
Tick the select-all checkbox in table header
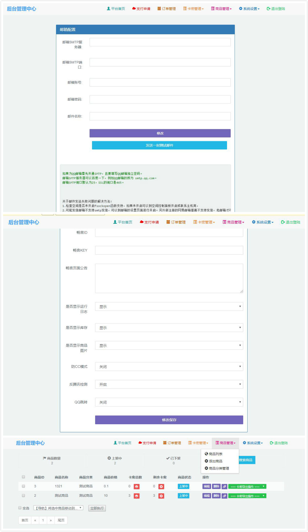pos(23,477)
